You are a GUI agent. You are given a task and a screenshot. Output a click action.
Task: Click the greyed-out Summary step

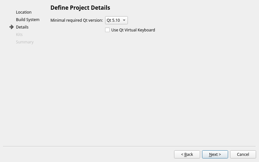(25, 42)
